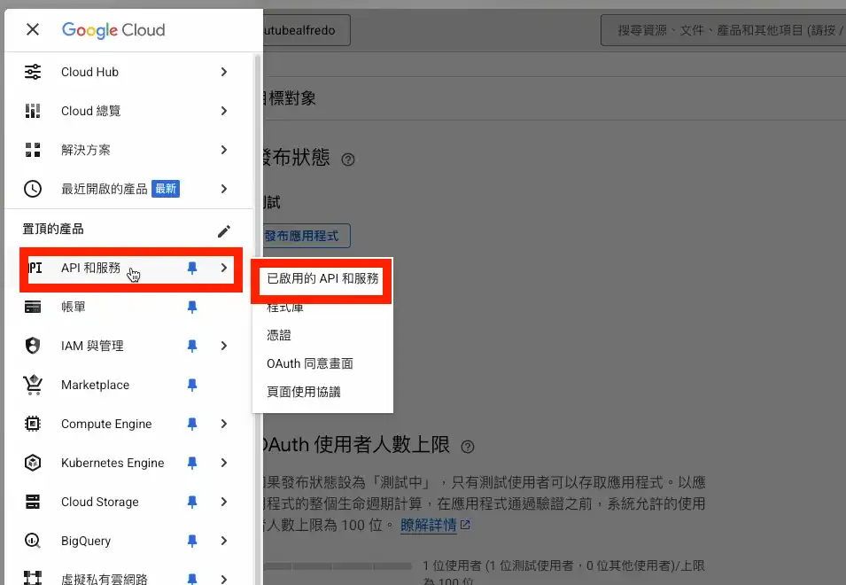Screen dimensions: 846x585
Task: Click the navigation menu scrollbar
Action: [258, 318]
